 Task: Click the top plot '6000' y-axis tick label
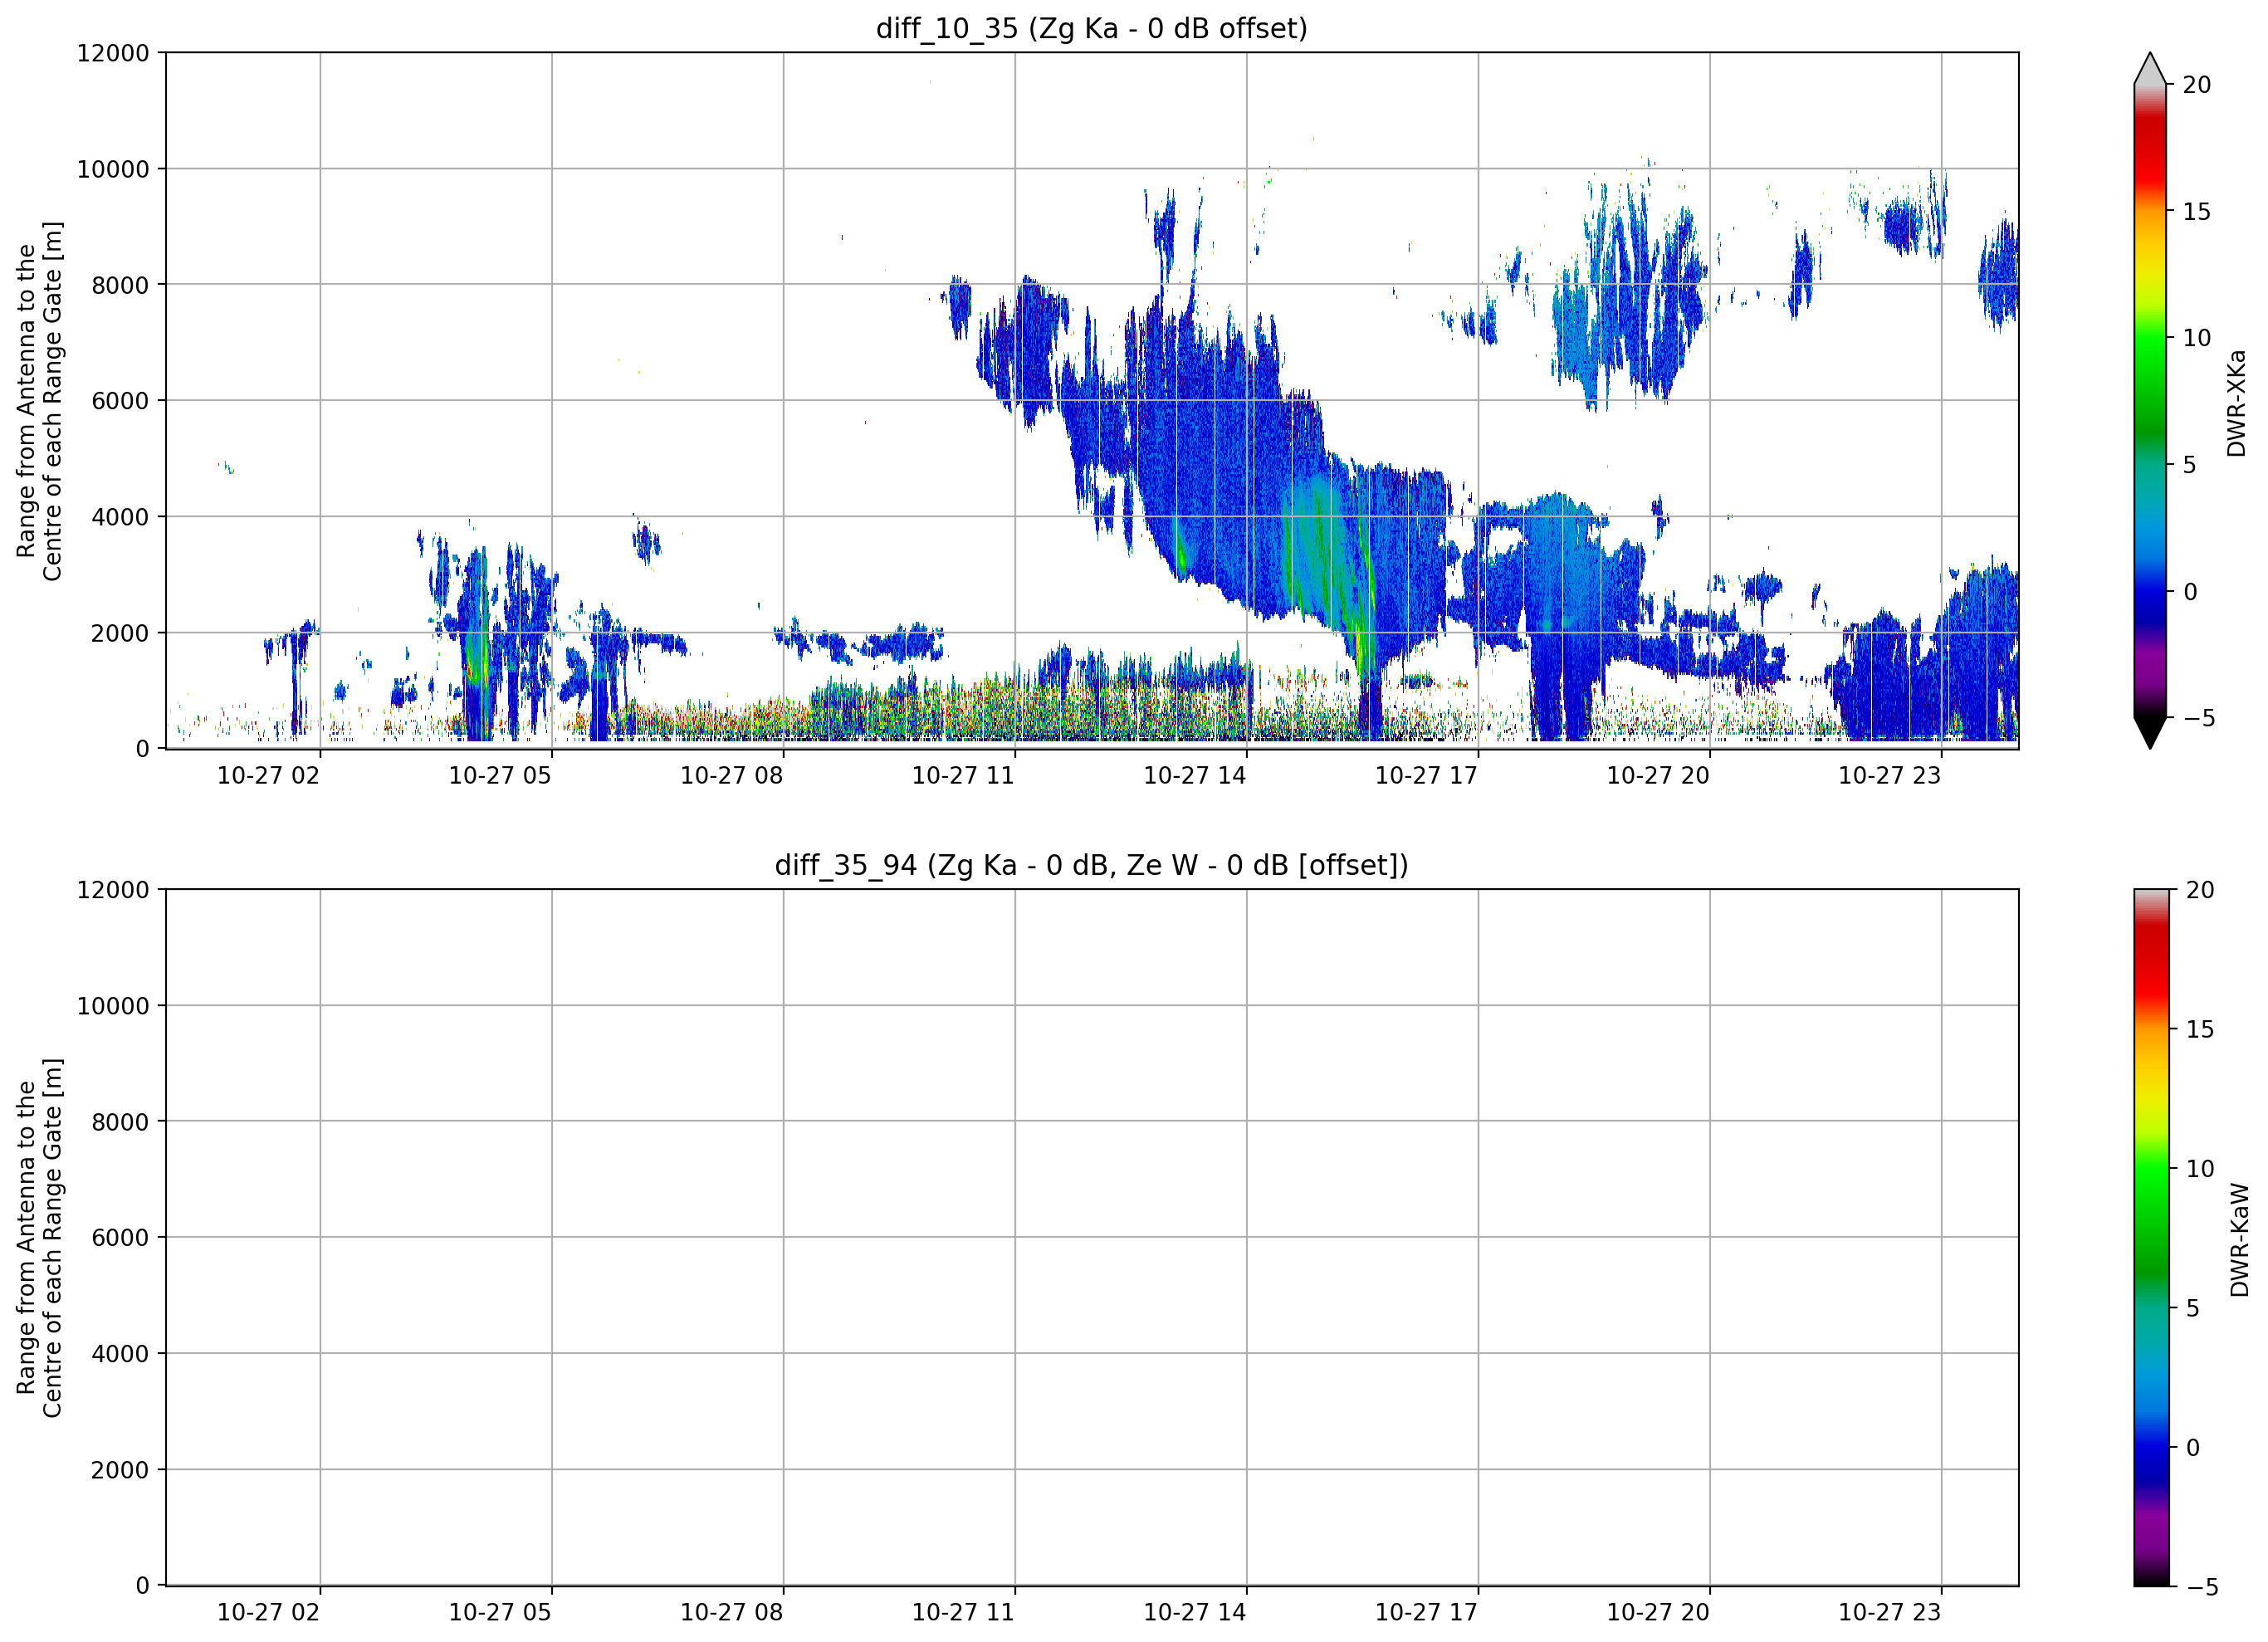tap(120, 401)
